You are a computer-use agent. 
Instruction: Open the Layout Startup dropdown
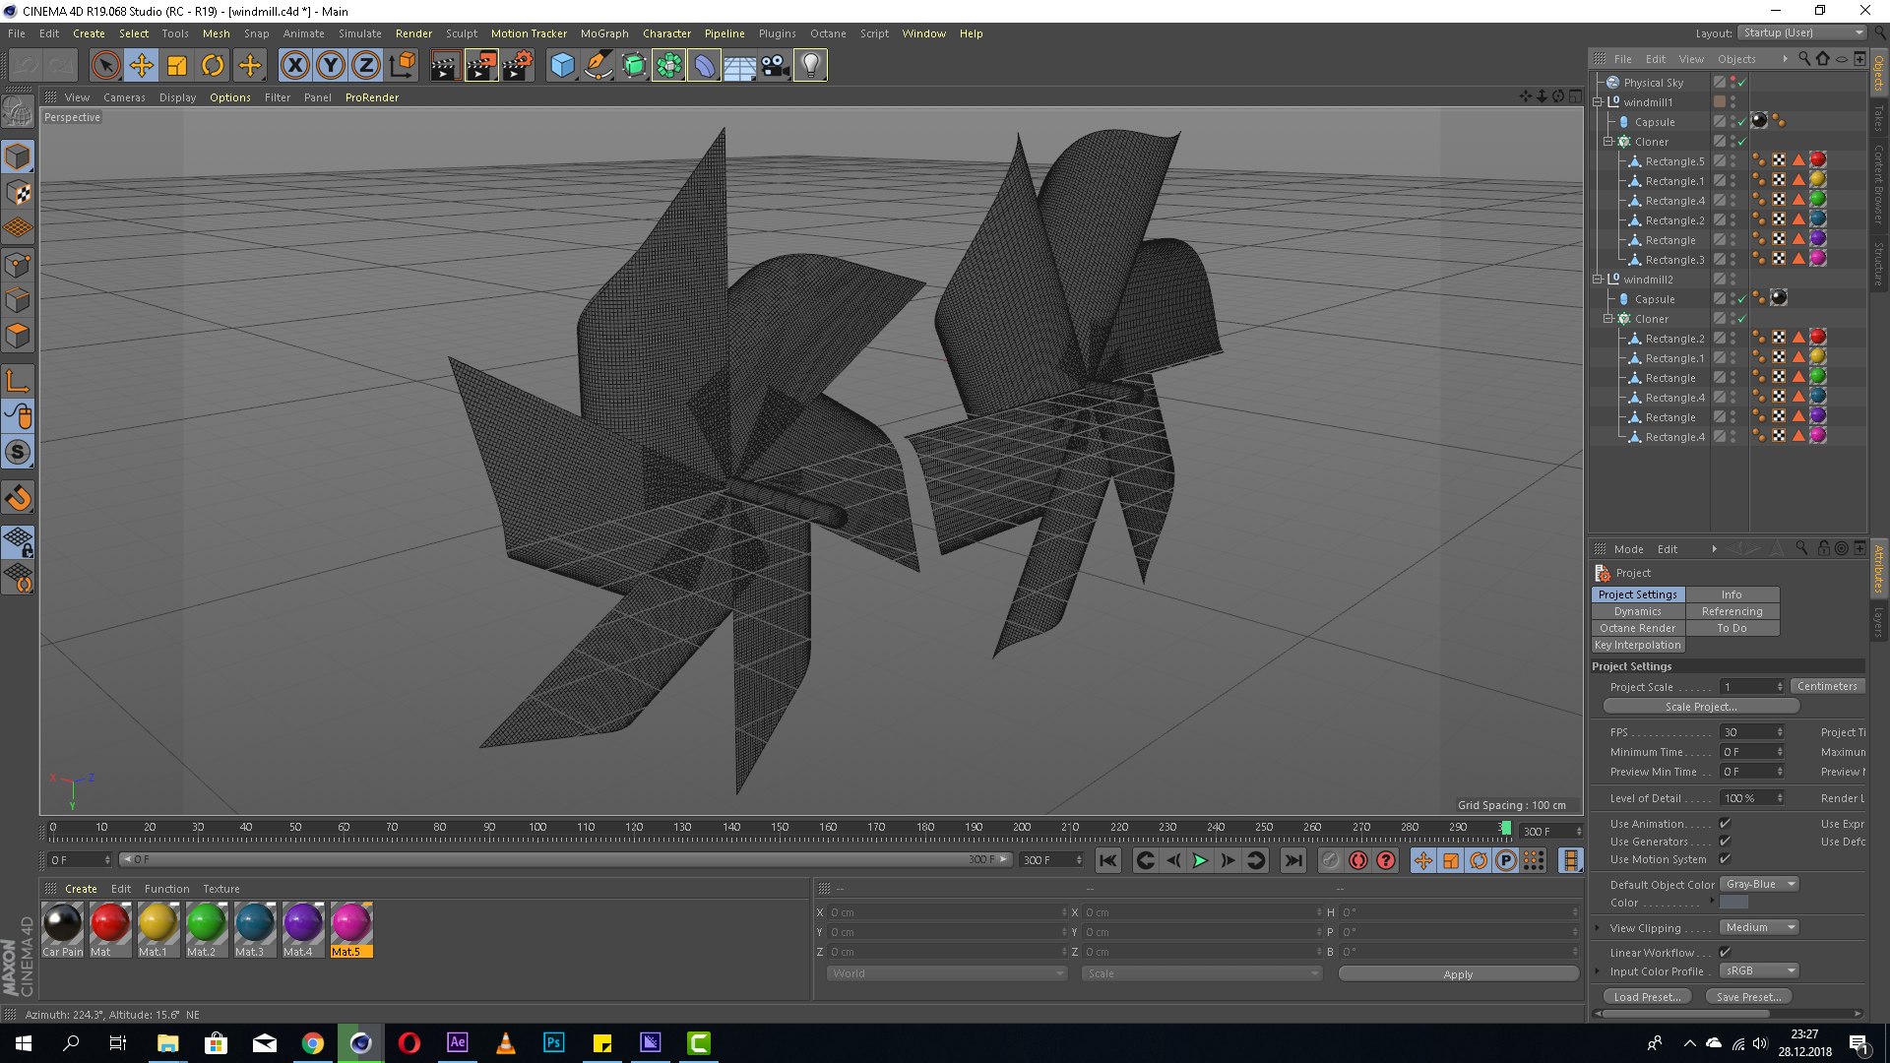click(x=1801, y=32)
